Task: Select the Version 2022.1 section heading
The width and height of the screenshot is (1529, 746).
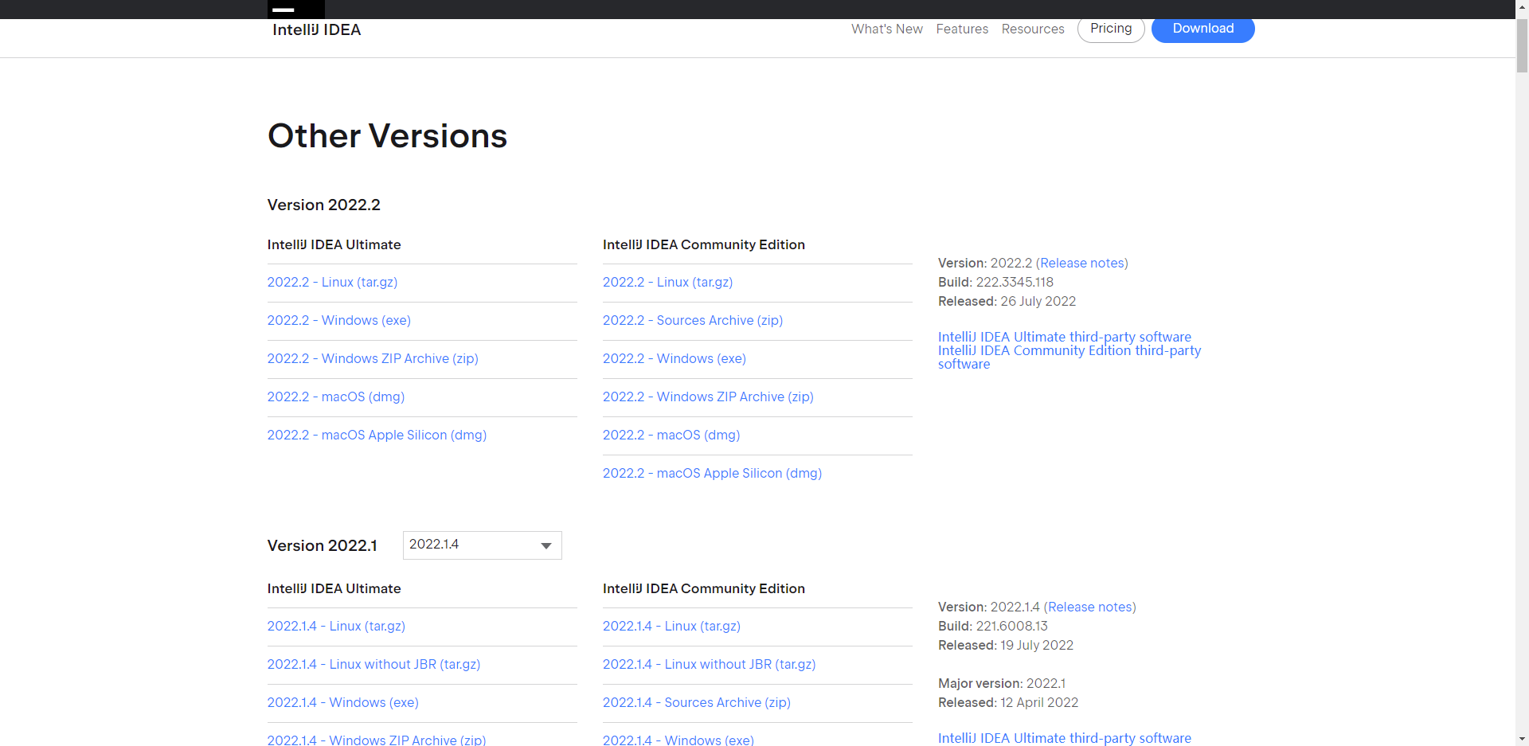Action: (x=323, y=545)
